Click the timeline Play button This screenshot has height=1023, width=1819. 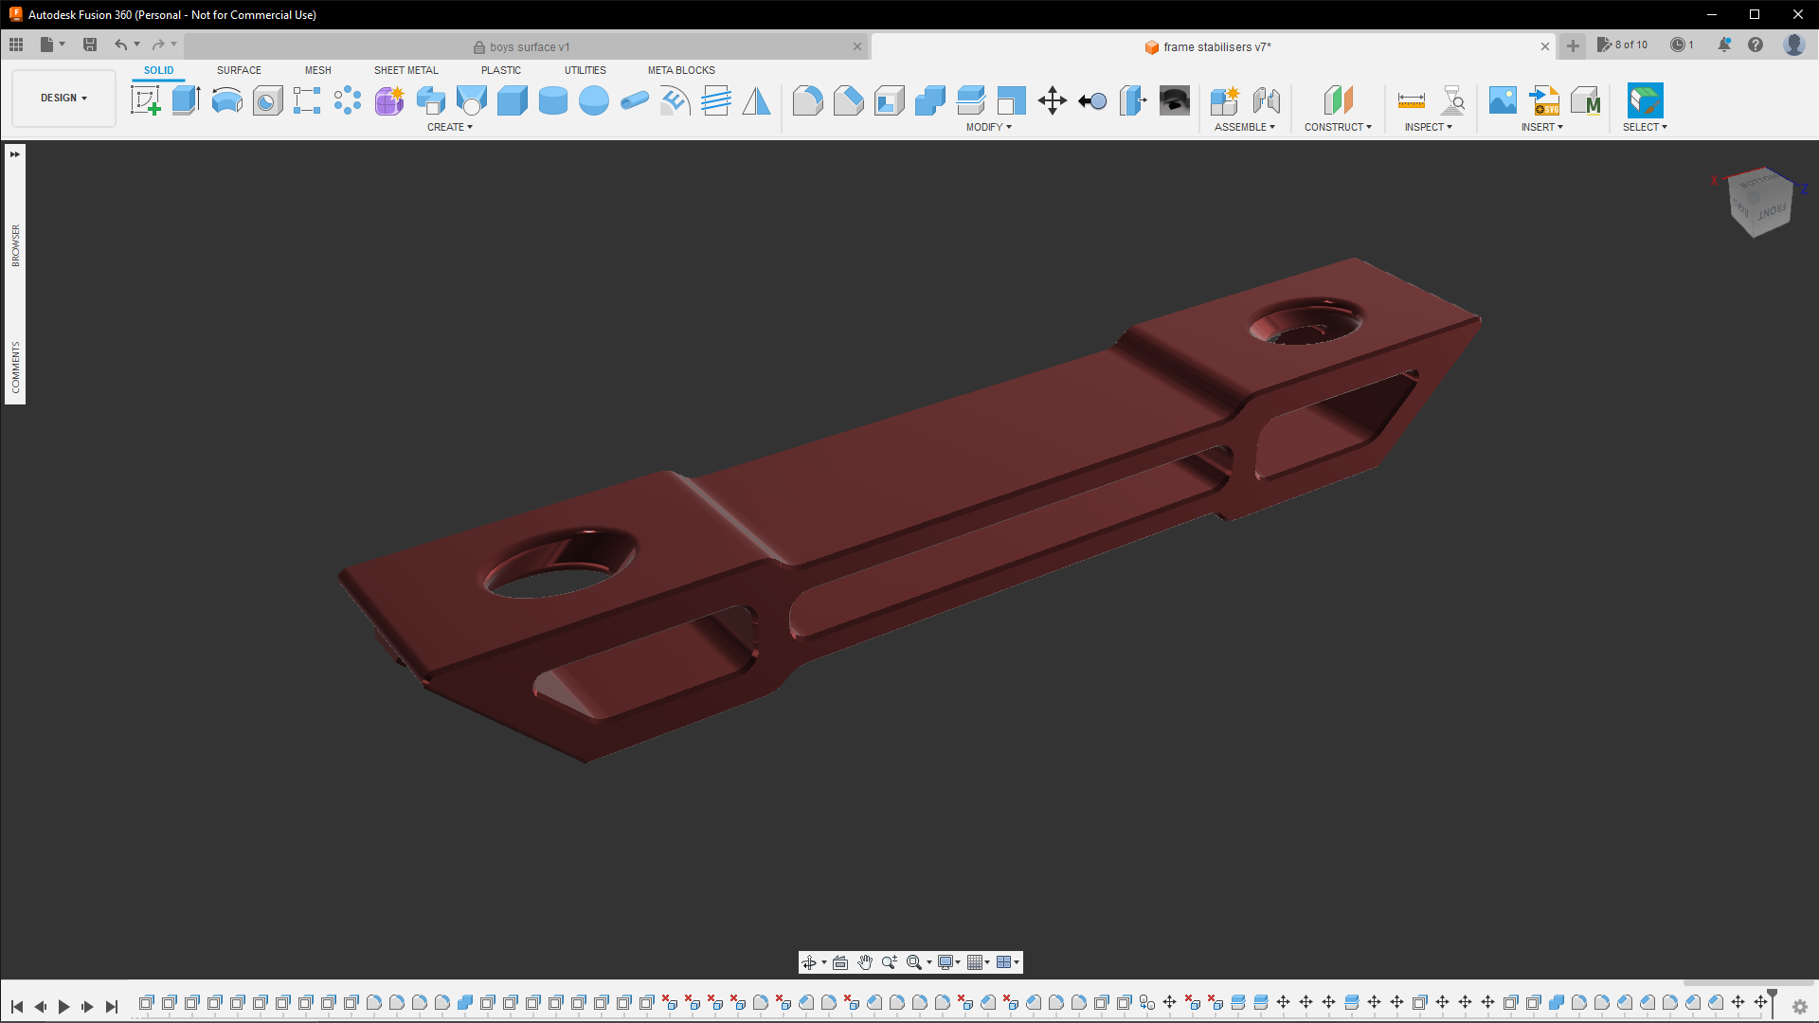pos(63,1007)
